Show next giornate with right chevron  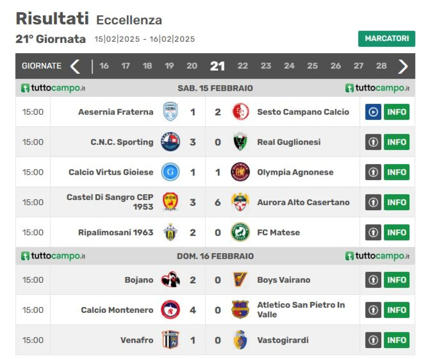403,66
